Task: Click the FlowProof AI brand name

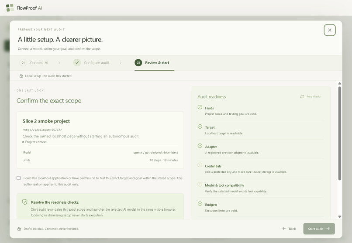Action: click(29, 8)
